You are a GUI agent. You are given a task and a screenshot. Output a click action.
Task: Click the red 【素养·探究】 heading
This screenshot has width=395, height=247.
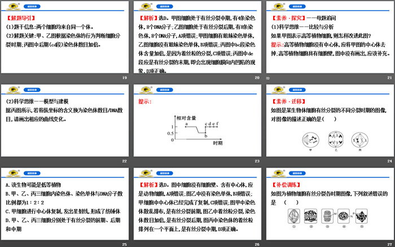point(288,18)
